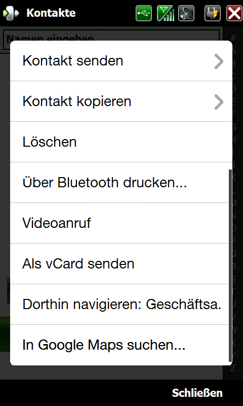Expand the Kontakt kopieren submenu arrow
This screenshot has width=243, height=406.
coord(219,102)
